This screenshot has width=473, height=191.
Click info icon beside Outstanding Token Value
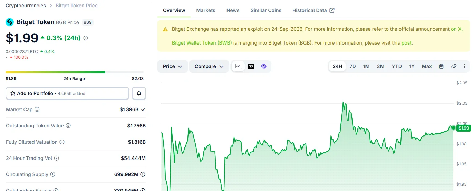68,126
